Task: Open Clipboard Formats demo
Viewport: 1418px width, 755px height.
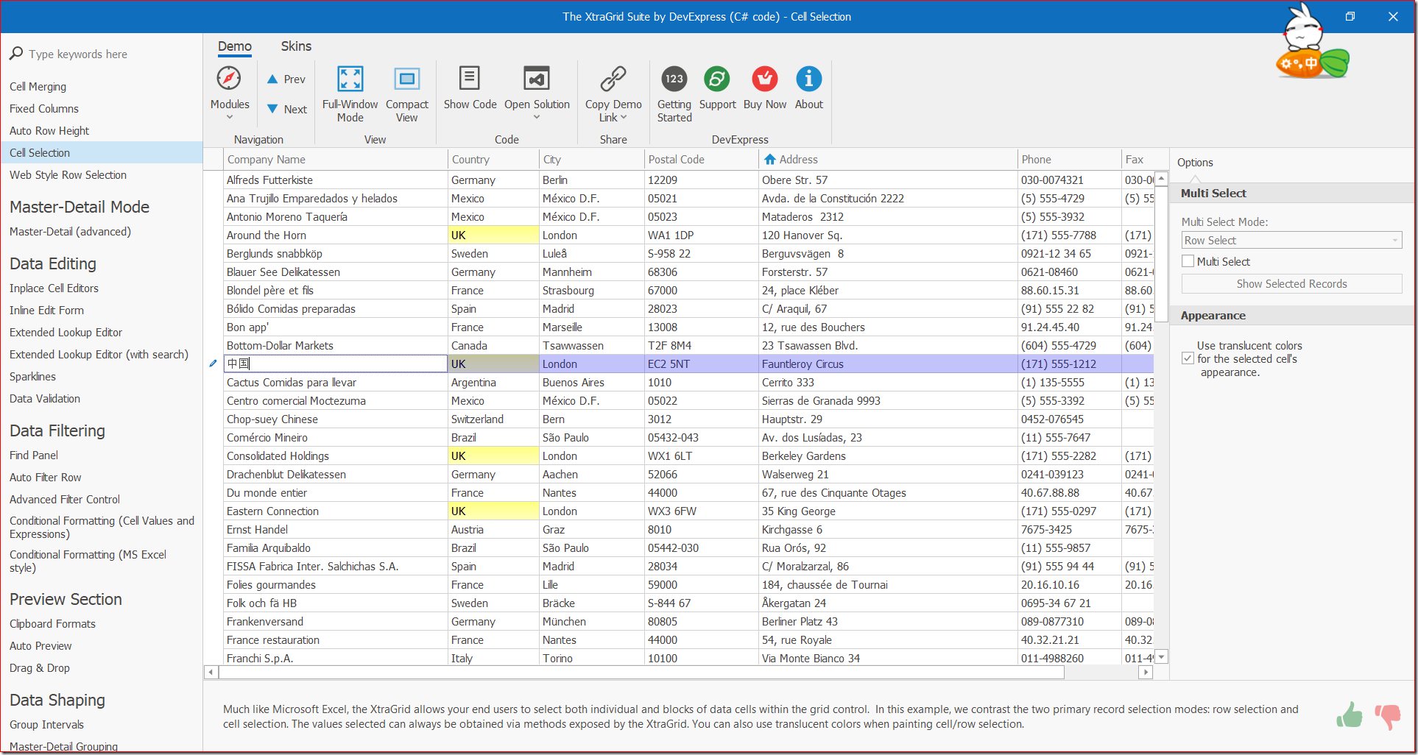Action: 52,624
